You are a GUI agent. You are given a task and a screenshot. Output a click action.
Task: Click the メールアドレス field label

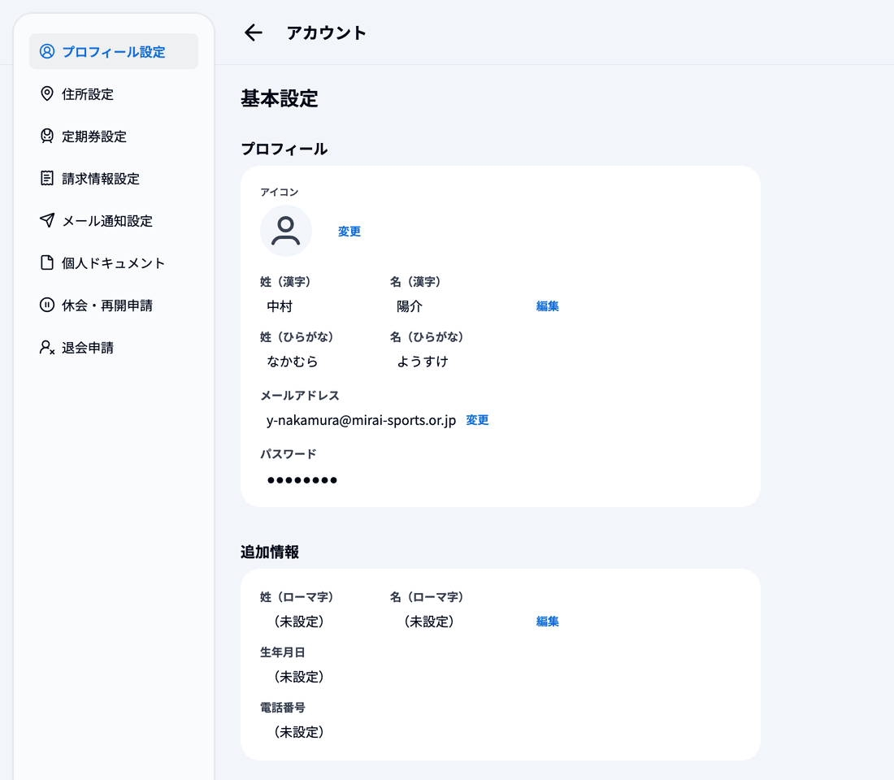tap(299, 395)
